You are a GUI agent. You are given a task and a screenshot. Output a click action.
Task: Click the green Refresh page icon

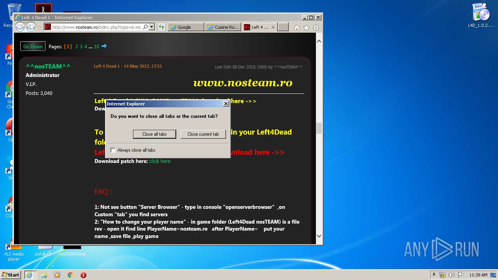tap(161, 27)
